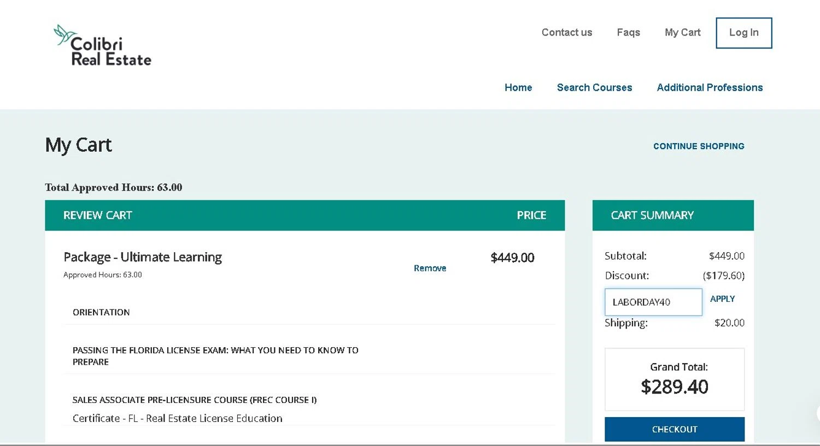Viewport: 820px width, 446px height.
Task: Go to My Cart in header
Action: click(x=682, y=33)
